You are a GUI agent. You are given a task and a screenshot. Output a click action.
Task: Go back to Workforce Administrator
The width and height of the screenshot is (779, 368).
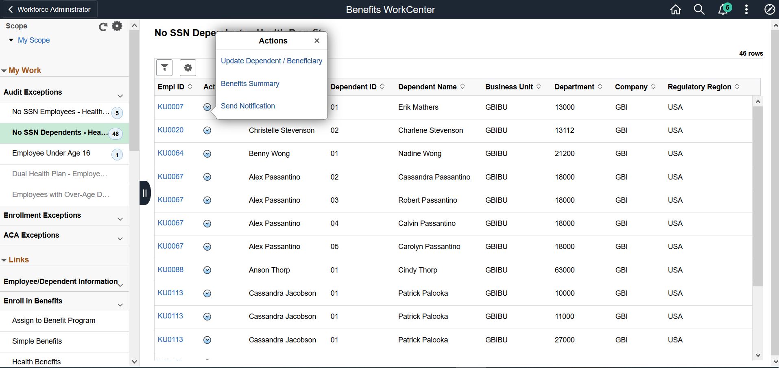coord(49,9)
